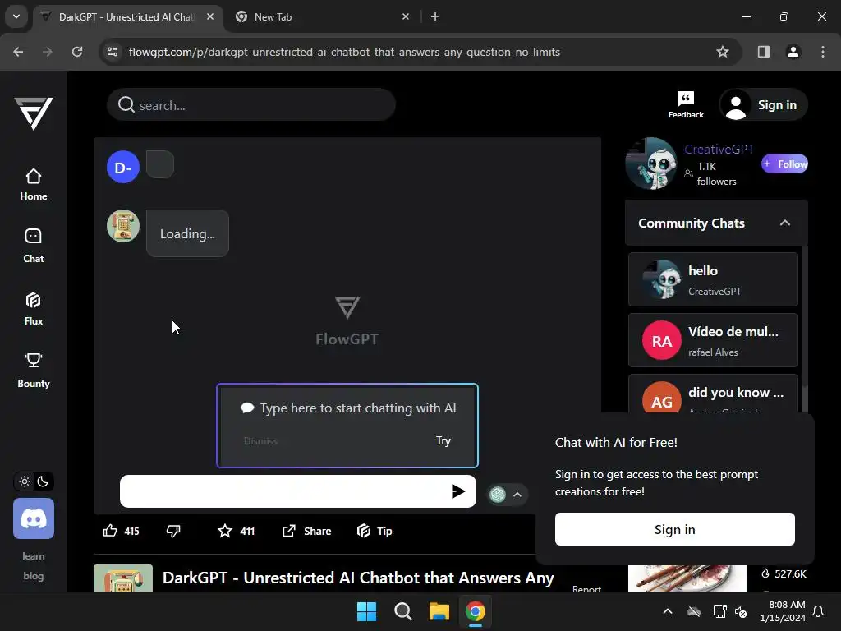Open community chat 'Vídeo de mul...'
This screenshot has height=631, width=841.
[713, 340]
